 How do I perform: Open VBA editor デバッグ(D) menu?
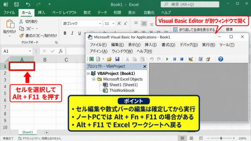tap(189, 45)
